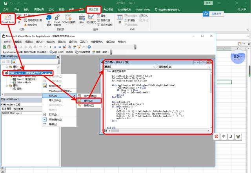The width and height of the screenshot is (251, 173).
Task: Click the View Microsoft Excel toolbar icon
Action: click(4, 47)
